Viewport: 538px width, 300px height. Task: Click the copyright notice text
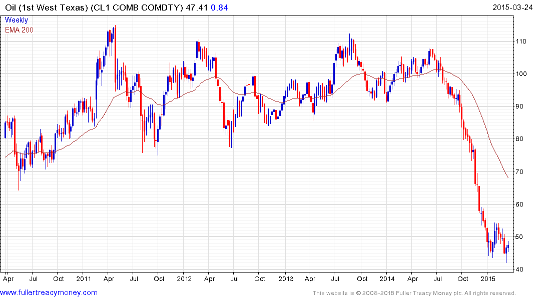(x=414, y=293)
